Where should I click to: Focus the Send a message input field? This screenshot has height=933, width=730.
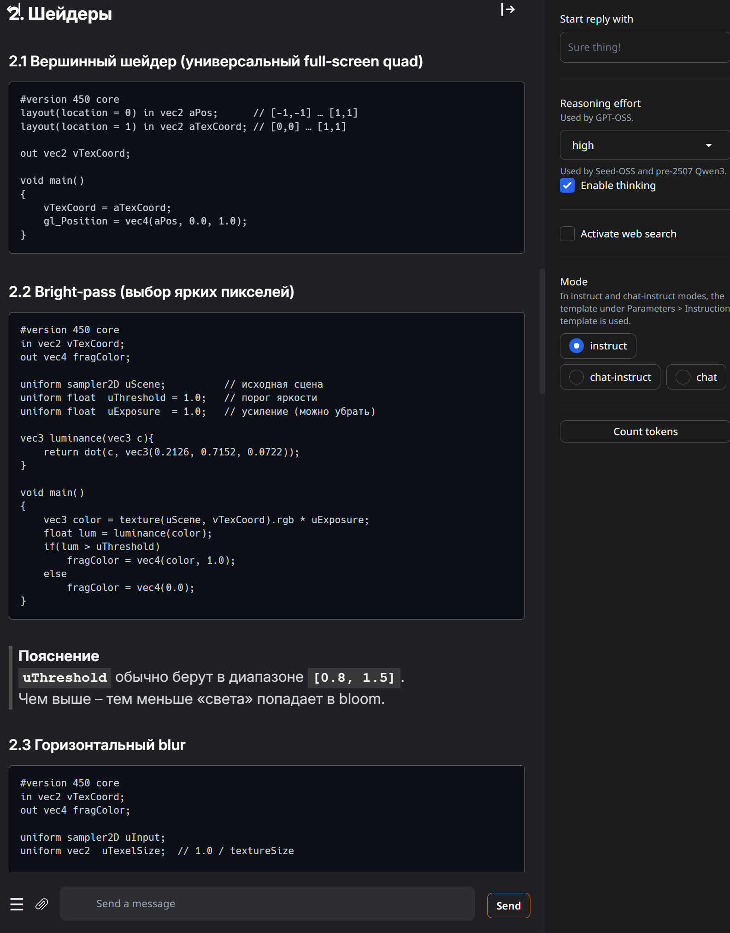pyautogui.click(x=267, y=904)
